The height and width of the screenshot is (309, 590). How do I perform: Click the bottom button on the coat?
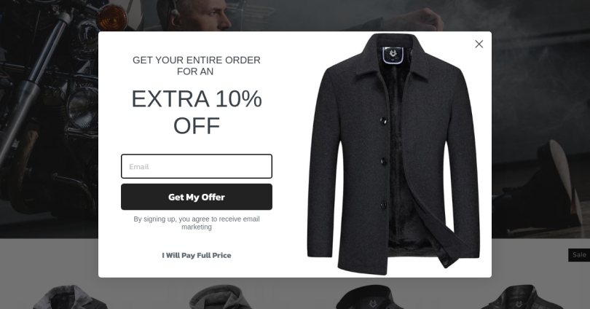pyautogui.click(x=383, y=205)
